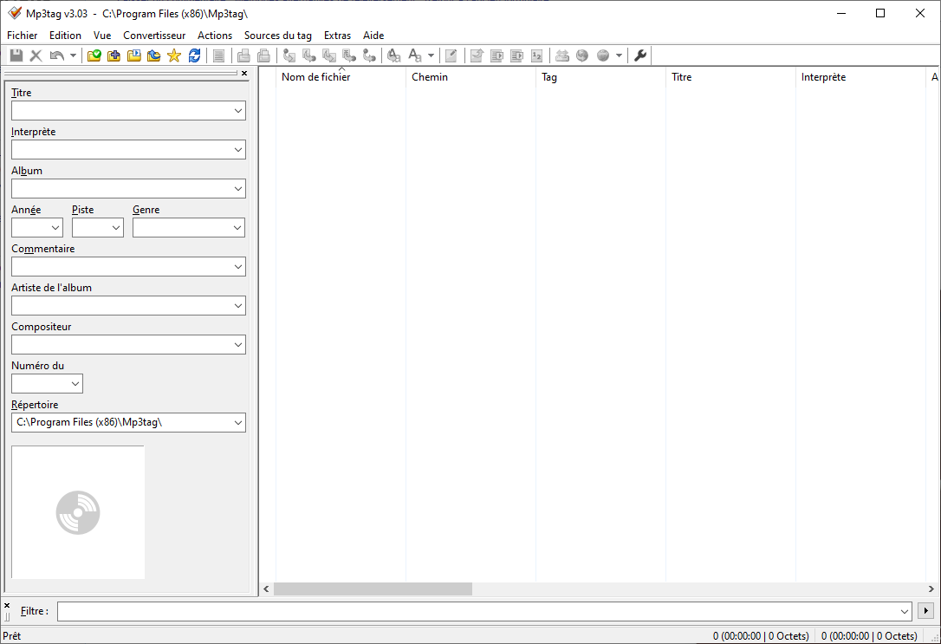Sort by the Interprète column header
Screen dimensions: 941x644
(x=860, y=77)
